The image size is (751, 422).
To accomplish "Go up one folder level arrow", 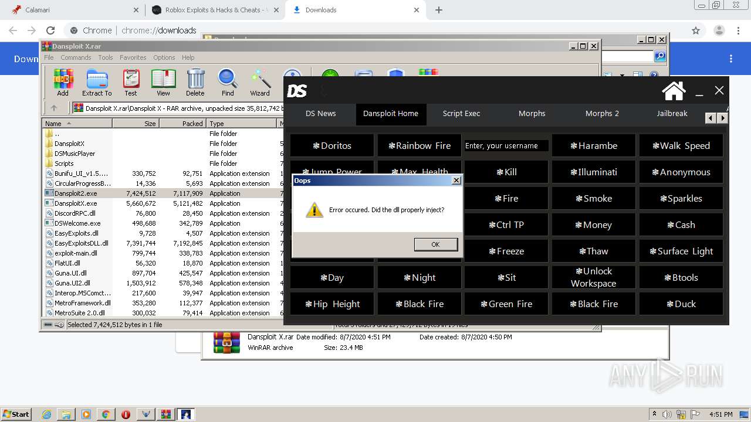I will pos(54,108).
